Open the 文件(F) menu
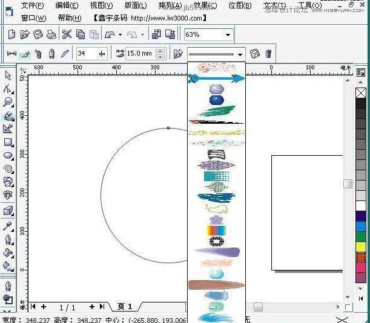The height and width of the screenshot is (323, 370). click(32, 5)
